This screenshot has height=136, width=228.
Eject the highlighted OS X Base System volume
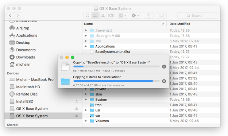tap(77, 116)
